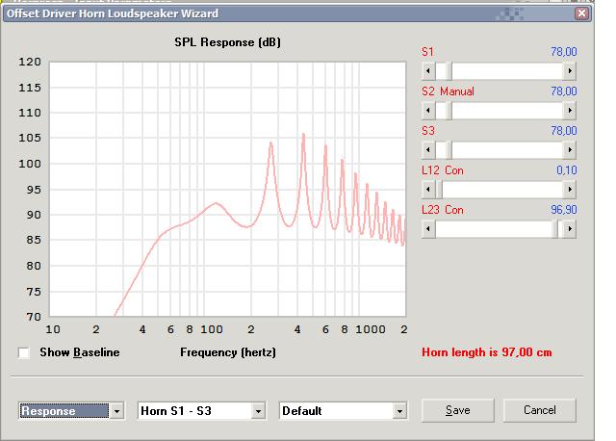Click the L23 Con slider left arrow

pyautogui.click(x=428, y=229)
